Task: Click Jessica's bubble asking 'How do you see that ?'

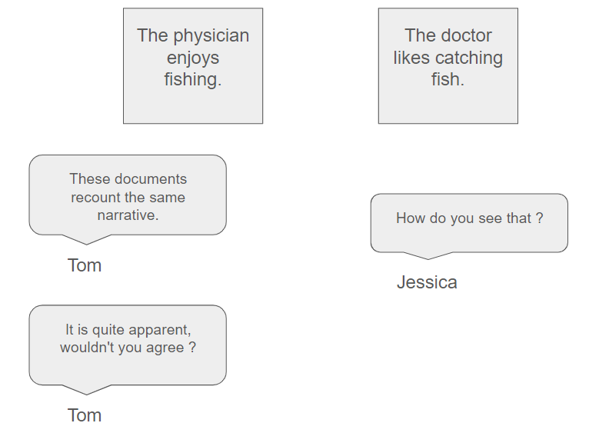Action: click(x=469, y=223)
